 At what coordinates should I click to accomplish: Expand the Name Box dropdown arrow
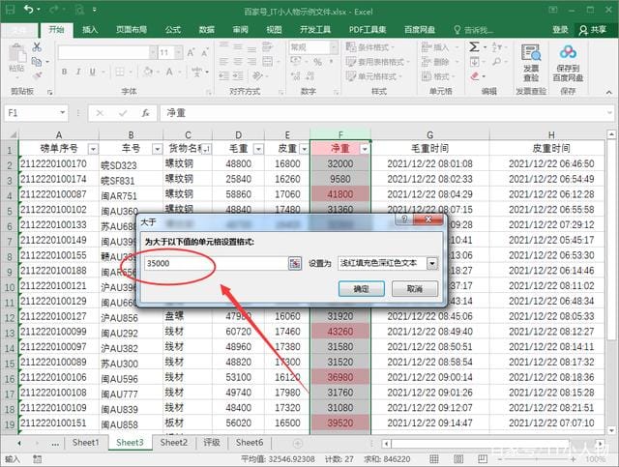coord(62,113)
